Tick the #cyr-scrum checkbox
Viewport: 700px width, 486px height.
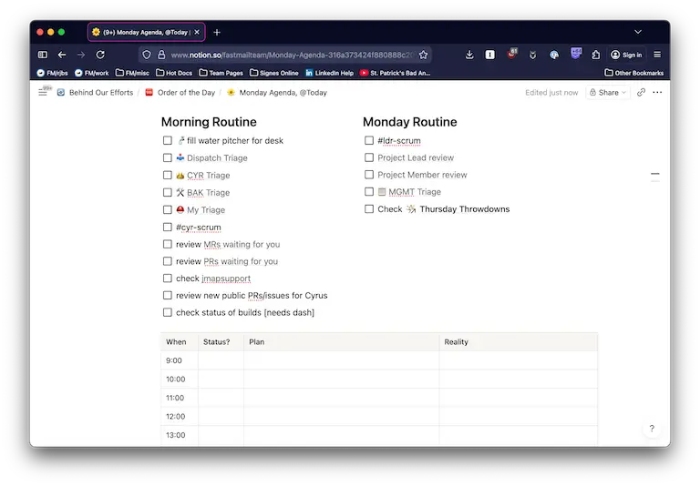[168, 228]
